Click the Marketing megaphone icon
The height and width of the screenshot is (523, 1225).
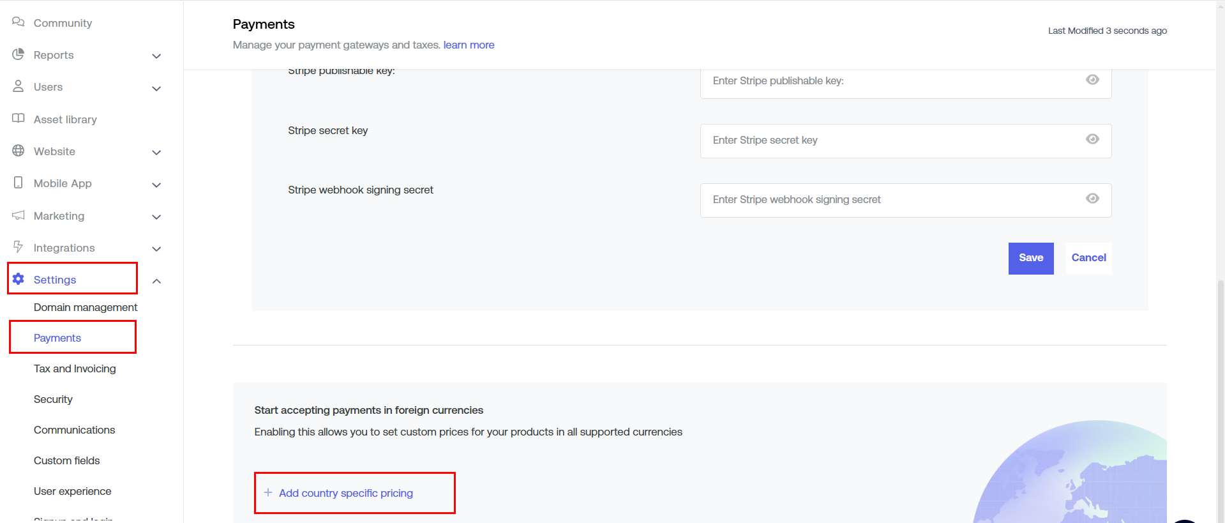pyautogui.click(x=18, y=215)
